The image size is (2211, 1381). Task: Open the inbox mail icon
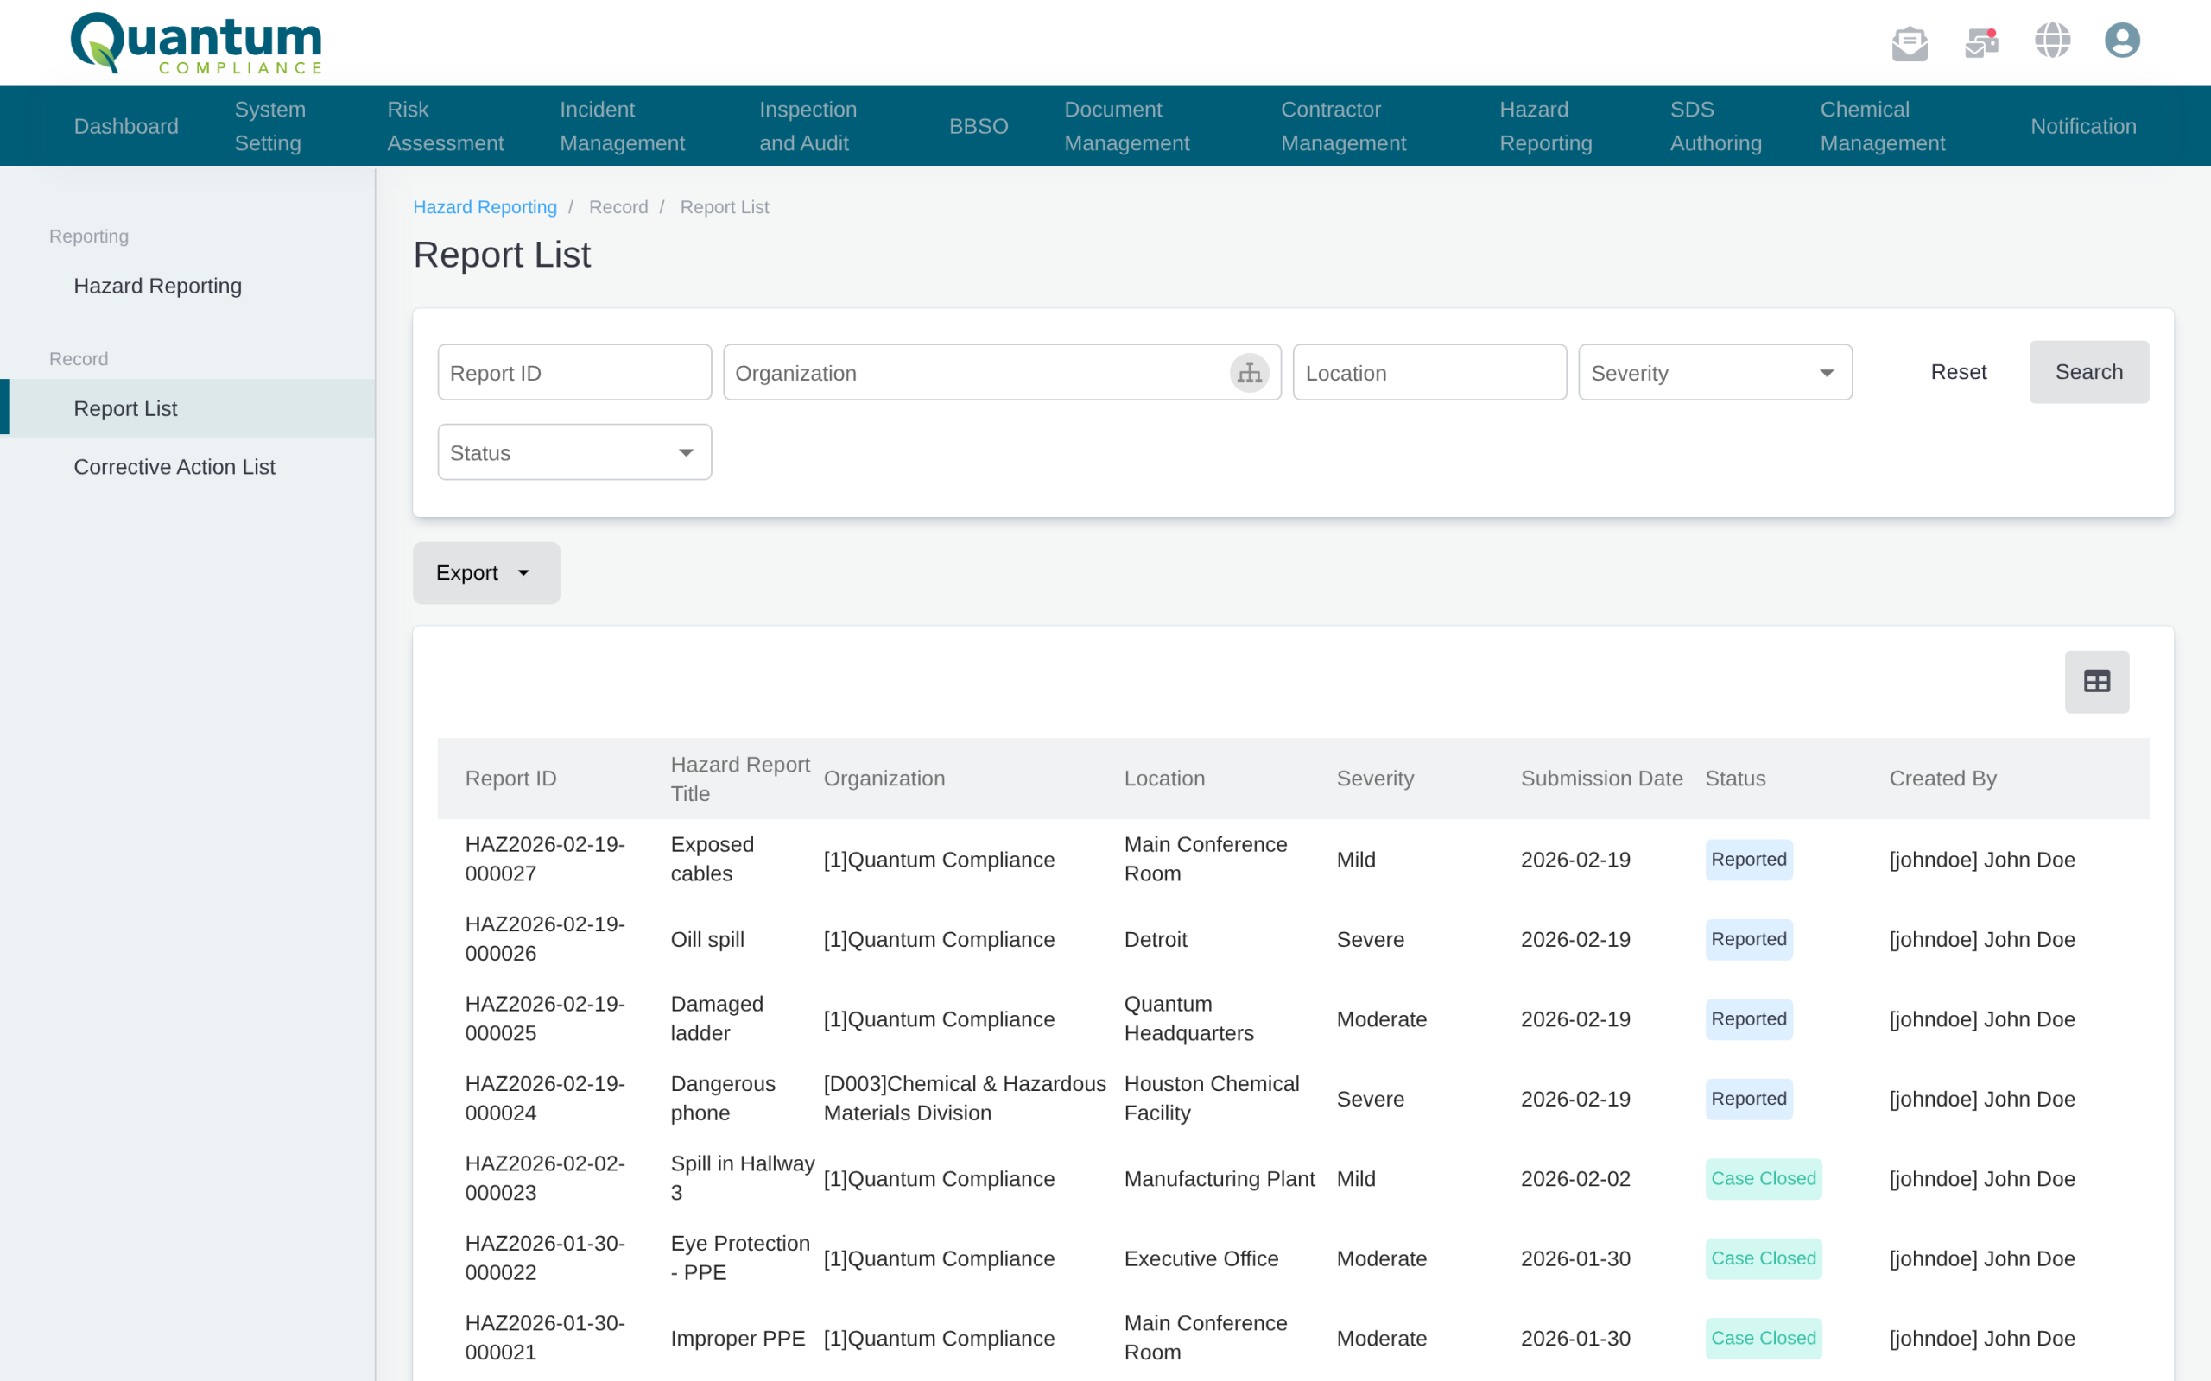[1910, 42]
